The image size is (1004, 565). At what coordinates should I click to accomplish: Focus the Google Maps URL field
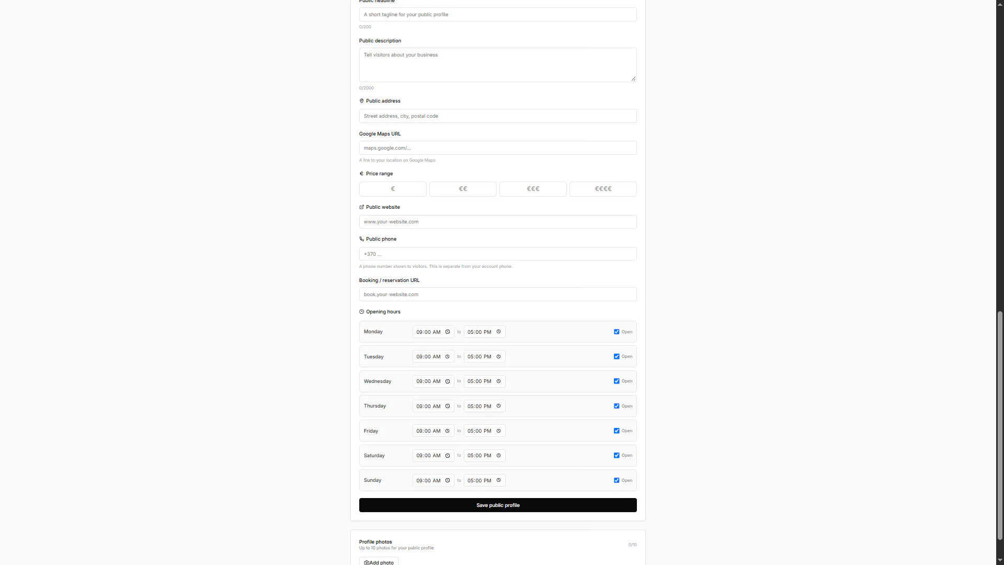coord(498,148)
